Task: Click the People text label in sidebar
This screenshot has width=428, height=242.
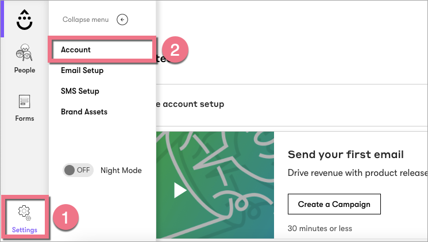Action: tap(25, 71)
